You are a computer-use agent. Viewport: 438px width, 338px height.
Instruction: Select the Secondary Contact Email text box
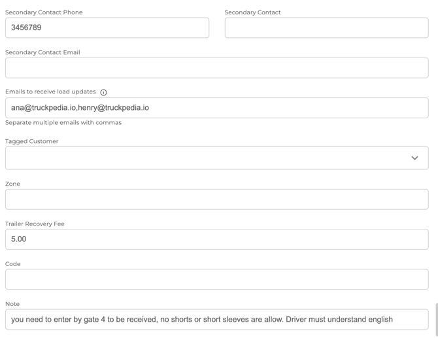[216, 68]
